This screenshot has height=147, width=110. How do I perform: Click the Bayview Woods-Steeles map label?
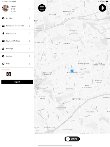tap(99, 64)
